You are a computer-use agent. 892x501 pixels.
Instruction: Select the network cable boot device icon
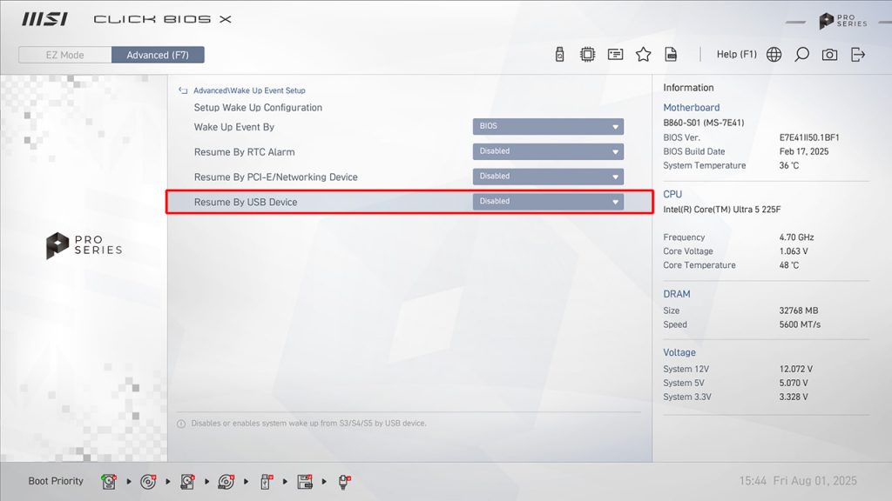pyautogui.click(x=344, y=482)
